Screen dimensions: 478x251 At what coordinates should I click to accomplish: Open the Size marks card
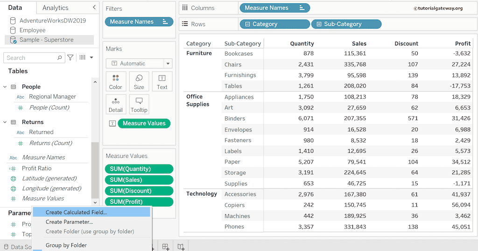coord(139,81)
